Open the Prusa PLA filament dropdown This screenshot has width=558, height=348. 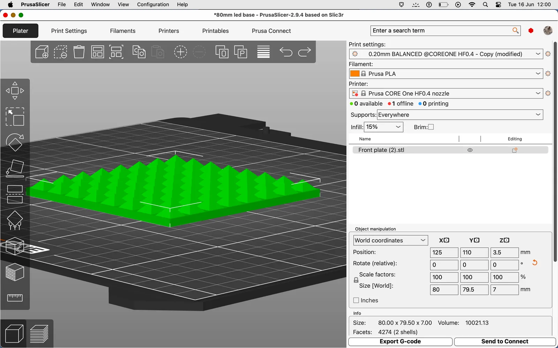click(446, 74)
